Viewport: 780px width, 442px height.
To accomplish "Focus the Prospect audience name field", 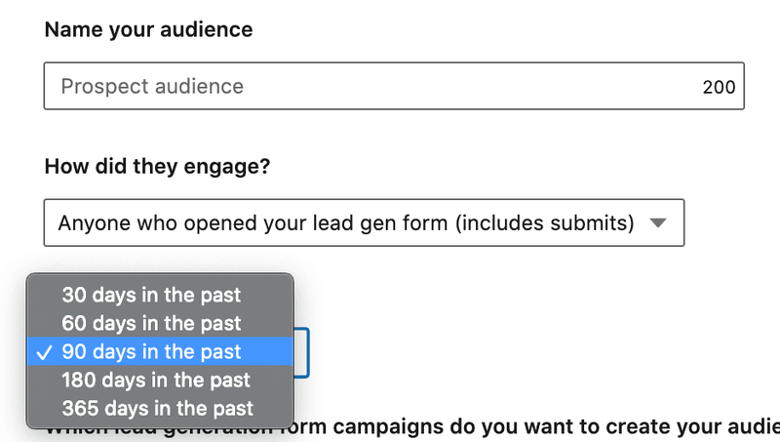I will coord(370,86).
